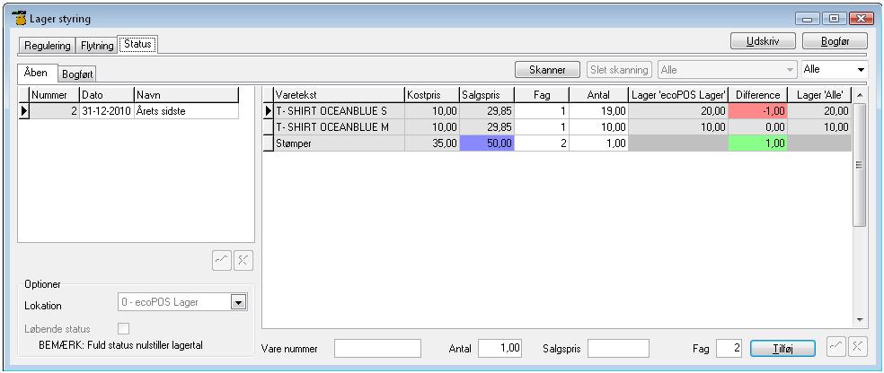The width and height of the screenshot is (884, 373).
Task: Click the confirm checkmark icon under the status list
Action: click(x=222, y=260)
